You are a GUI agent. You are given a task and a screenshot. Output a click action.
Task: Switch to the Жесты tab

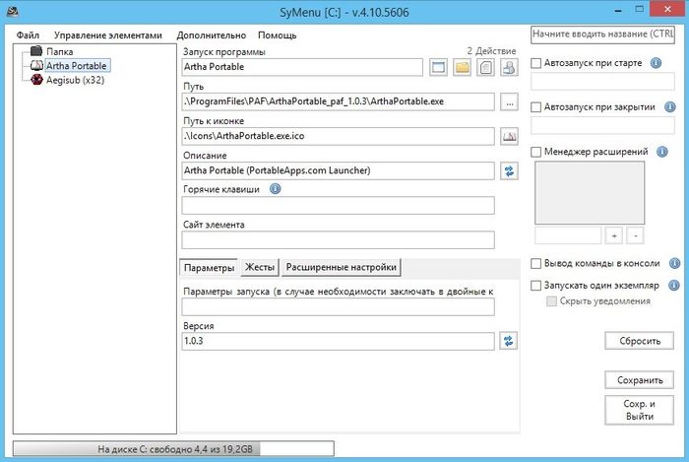tap(260, 267)
